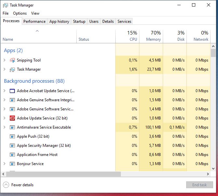
Task: Click the 8,6 MB memory value
Action: (155, 155)
